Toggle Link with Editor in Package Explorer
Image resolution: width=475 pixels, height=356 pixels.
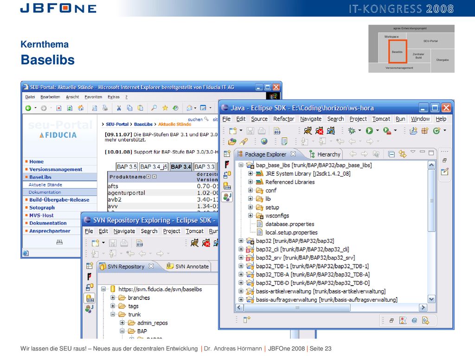[403, 154]
